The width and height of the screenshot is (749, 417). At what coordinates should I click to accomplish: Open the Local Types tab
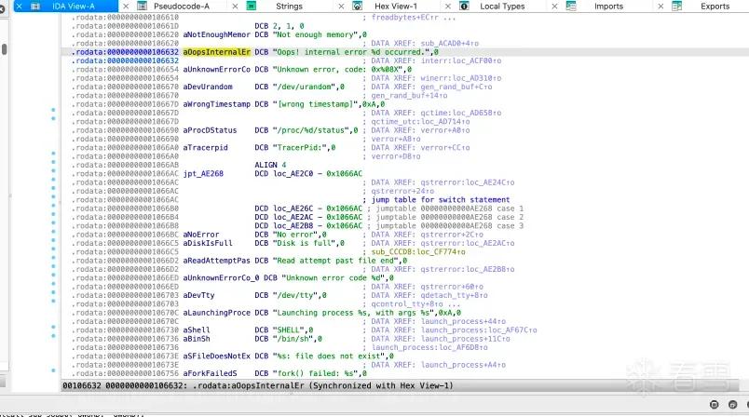[x=502, y=7]
